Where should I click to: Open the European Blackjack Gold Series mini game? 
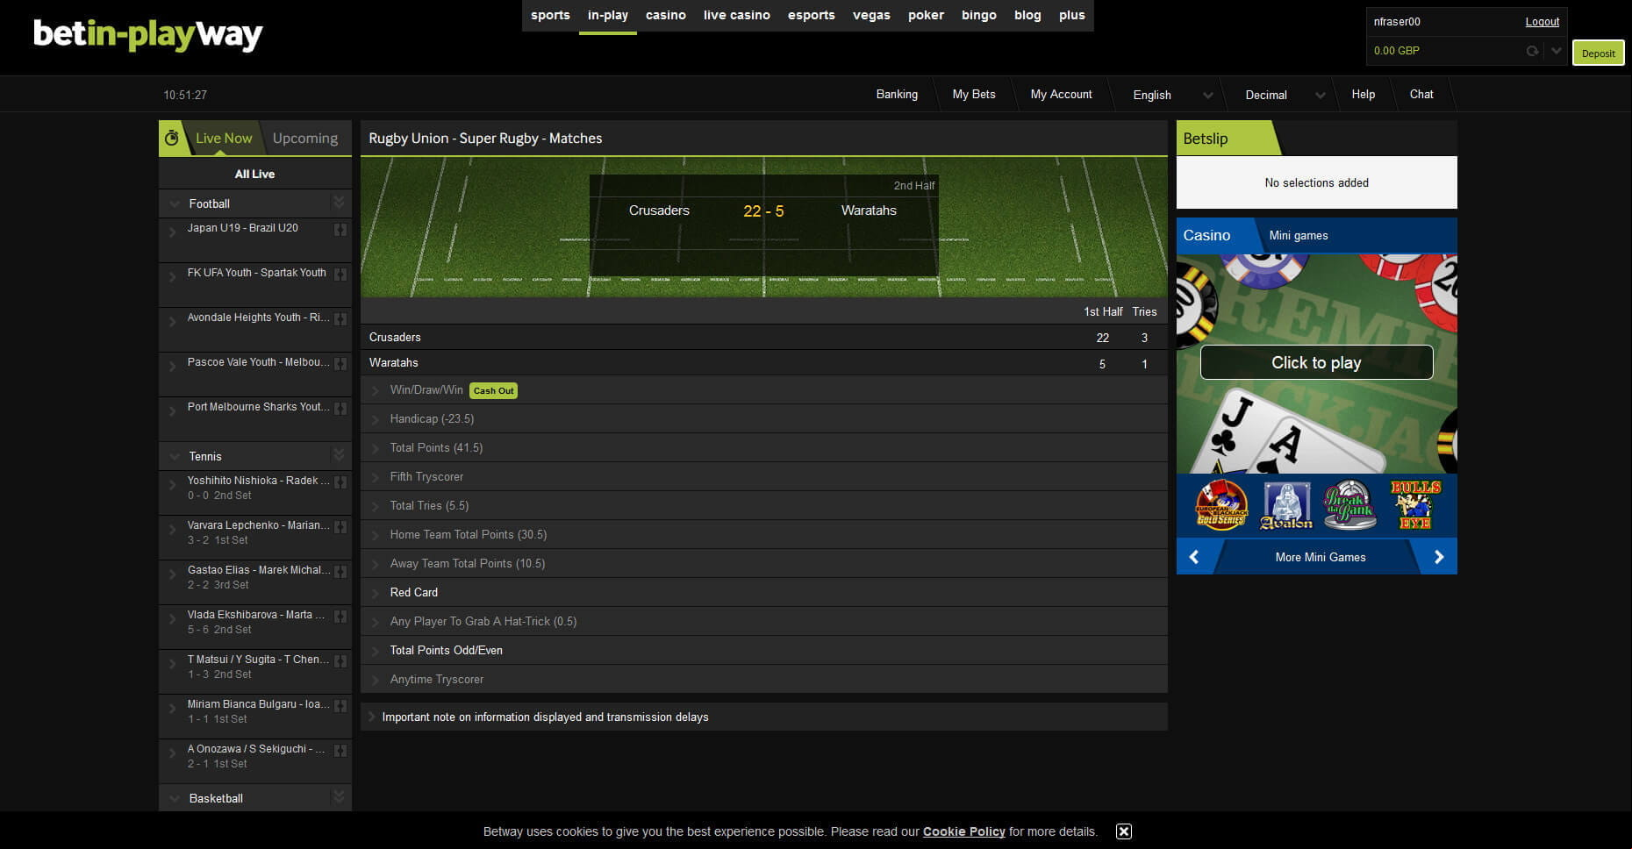tap(1220, 504)
